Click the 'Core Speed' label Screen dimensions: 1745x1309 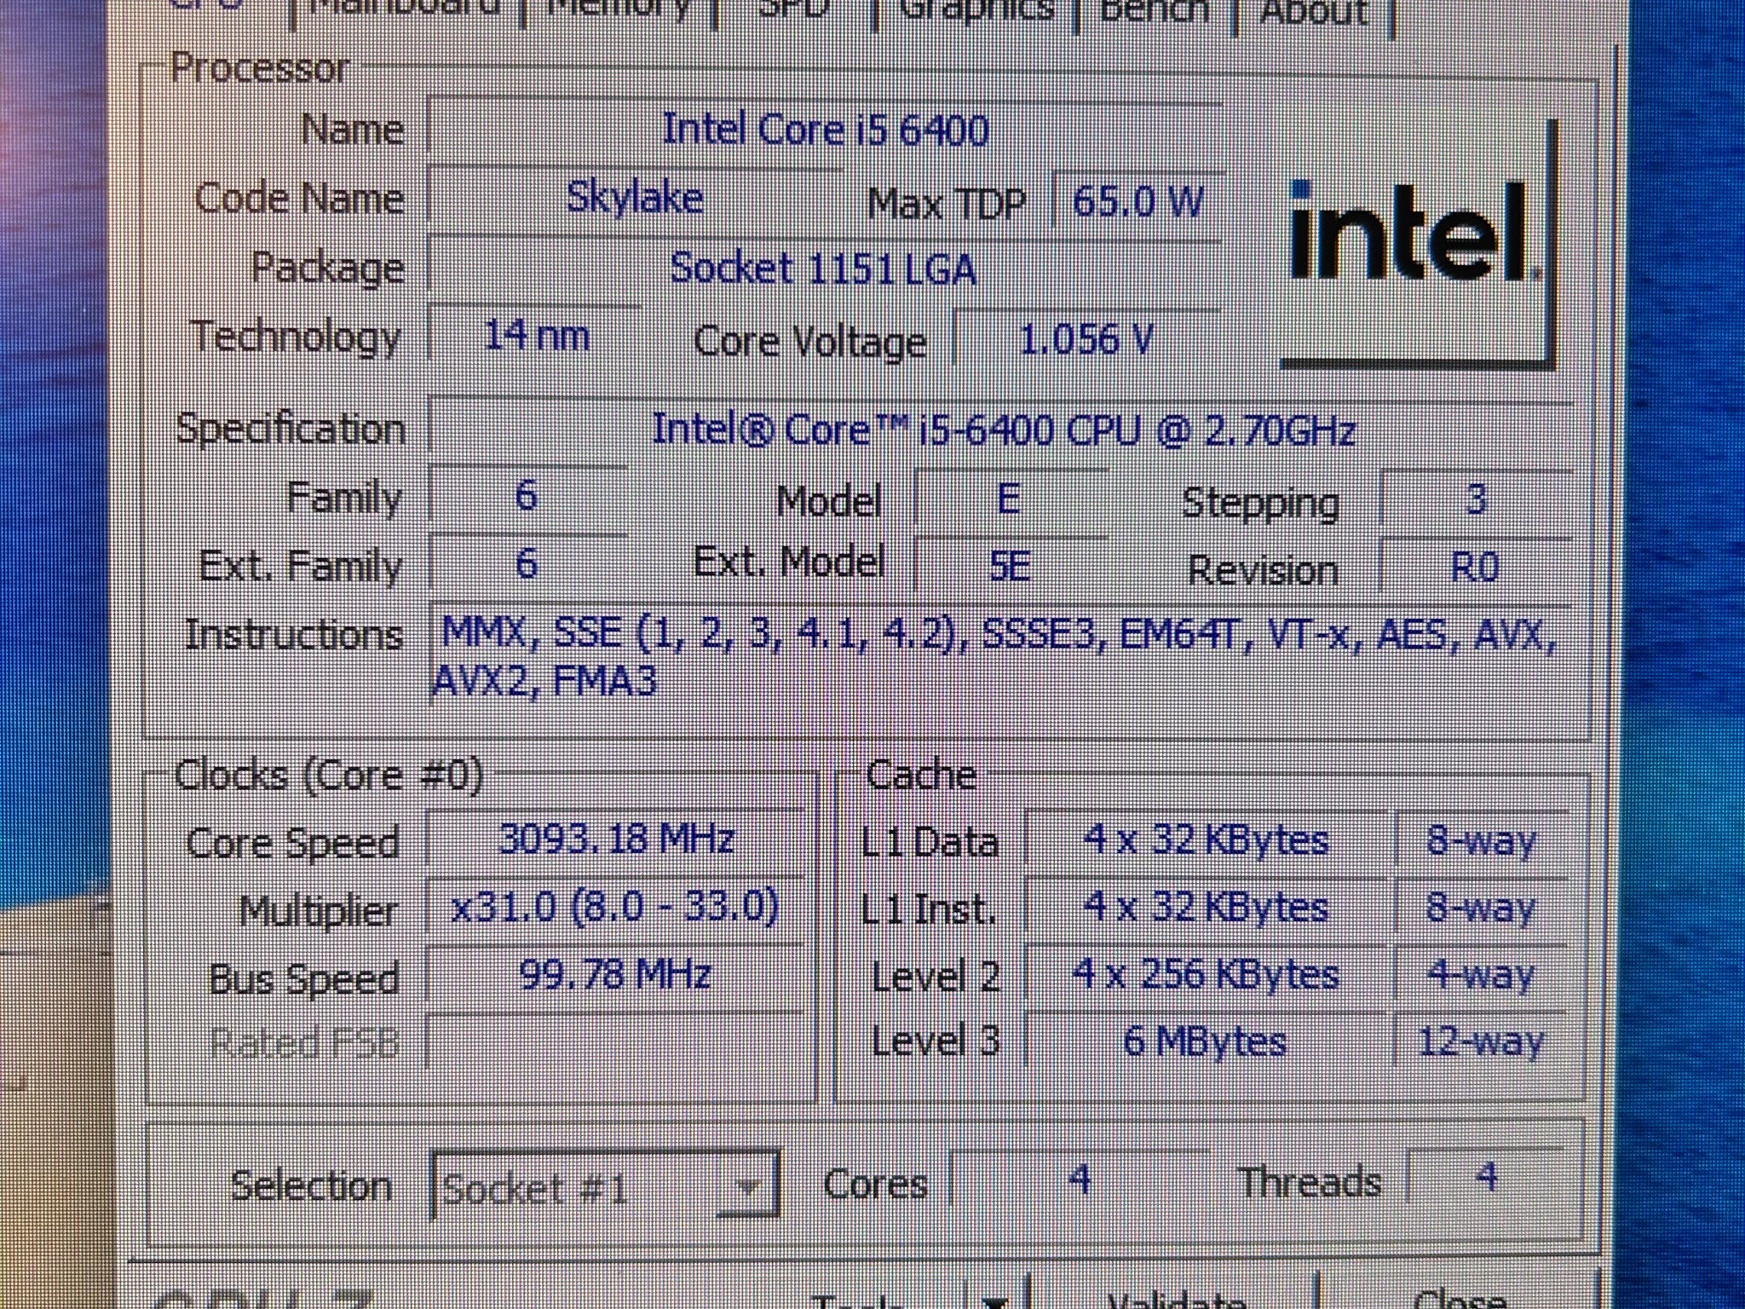[292, 844]
